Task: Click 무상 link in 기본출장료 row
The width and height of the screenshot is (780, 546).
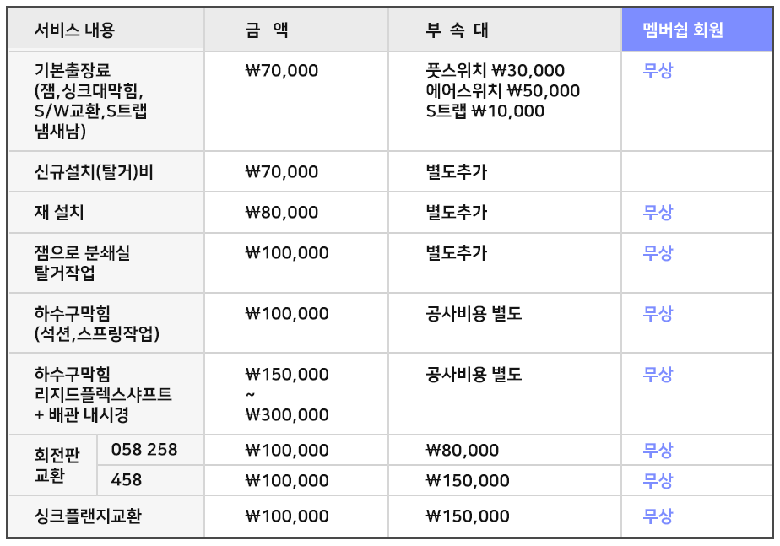Action: click(658, 71)
